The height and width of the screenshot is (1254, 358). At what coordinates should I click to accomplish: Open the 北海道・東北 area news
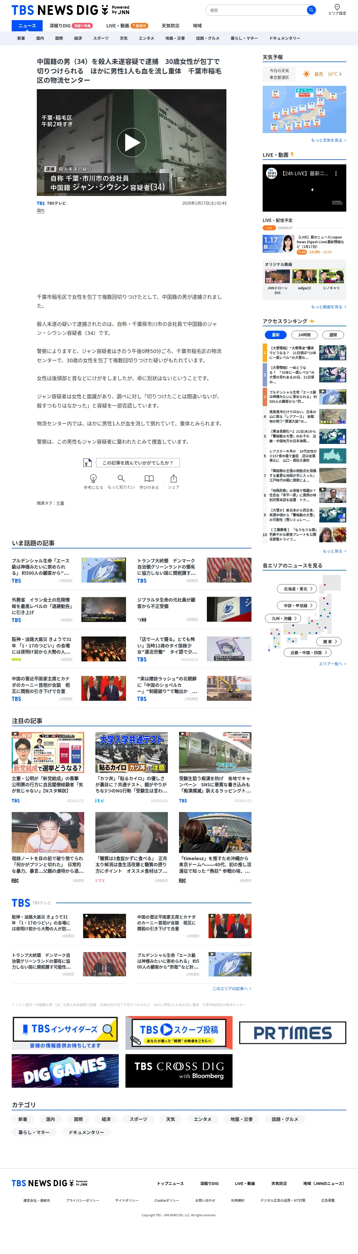pos(297,588)
